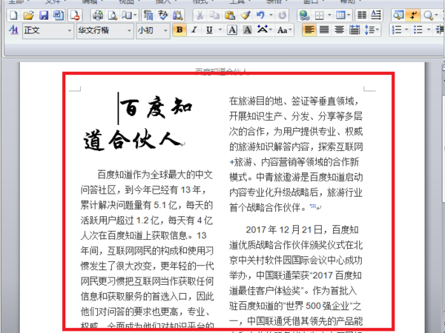Toggle character border A button
Image resolution: width=445 pixels, height=333 pixels.
click(x=232, y=30)
